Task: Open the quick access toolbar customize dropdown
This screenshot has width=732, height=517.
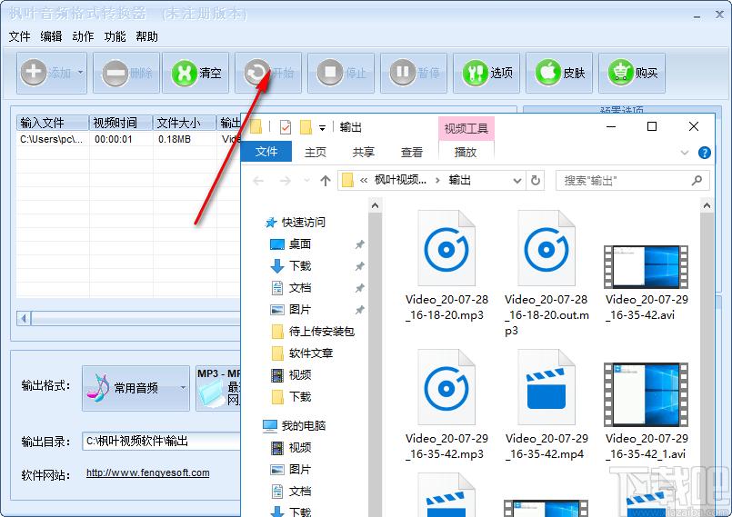Action: [x=322, y=127]
